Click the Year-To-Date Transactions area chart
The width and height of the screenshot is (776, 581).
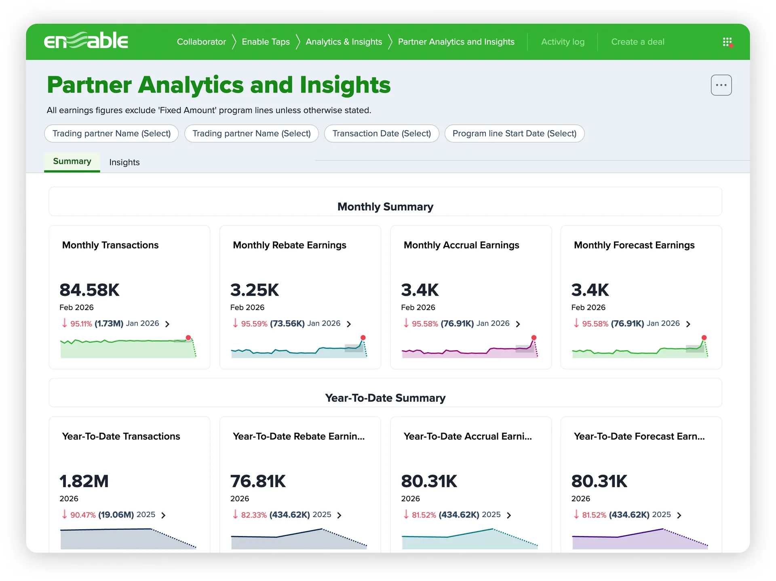[128, 539]
